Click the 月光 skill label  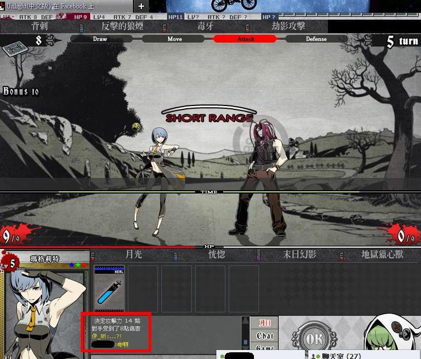[x=133, y=255]
